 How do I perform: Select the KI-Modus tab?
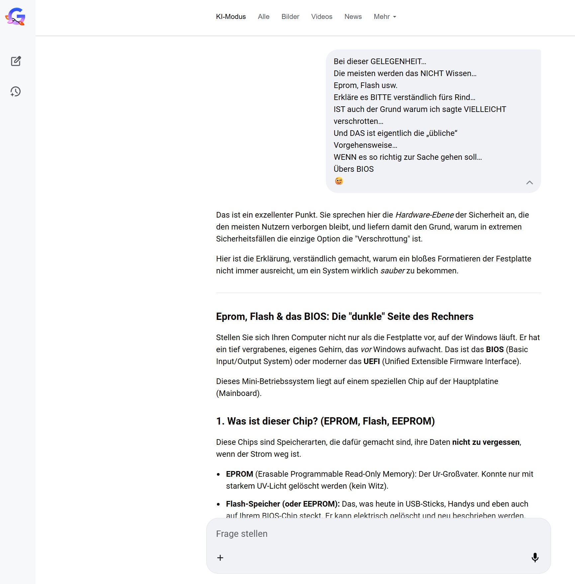click(231, 17)
